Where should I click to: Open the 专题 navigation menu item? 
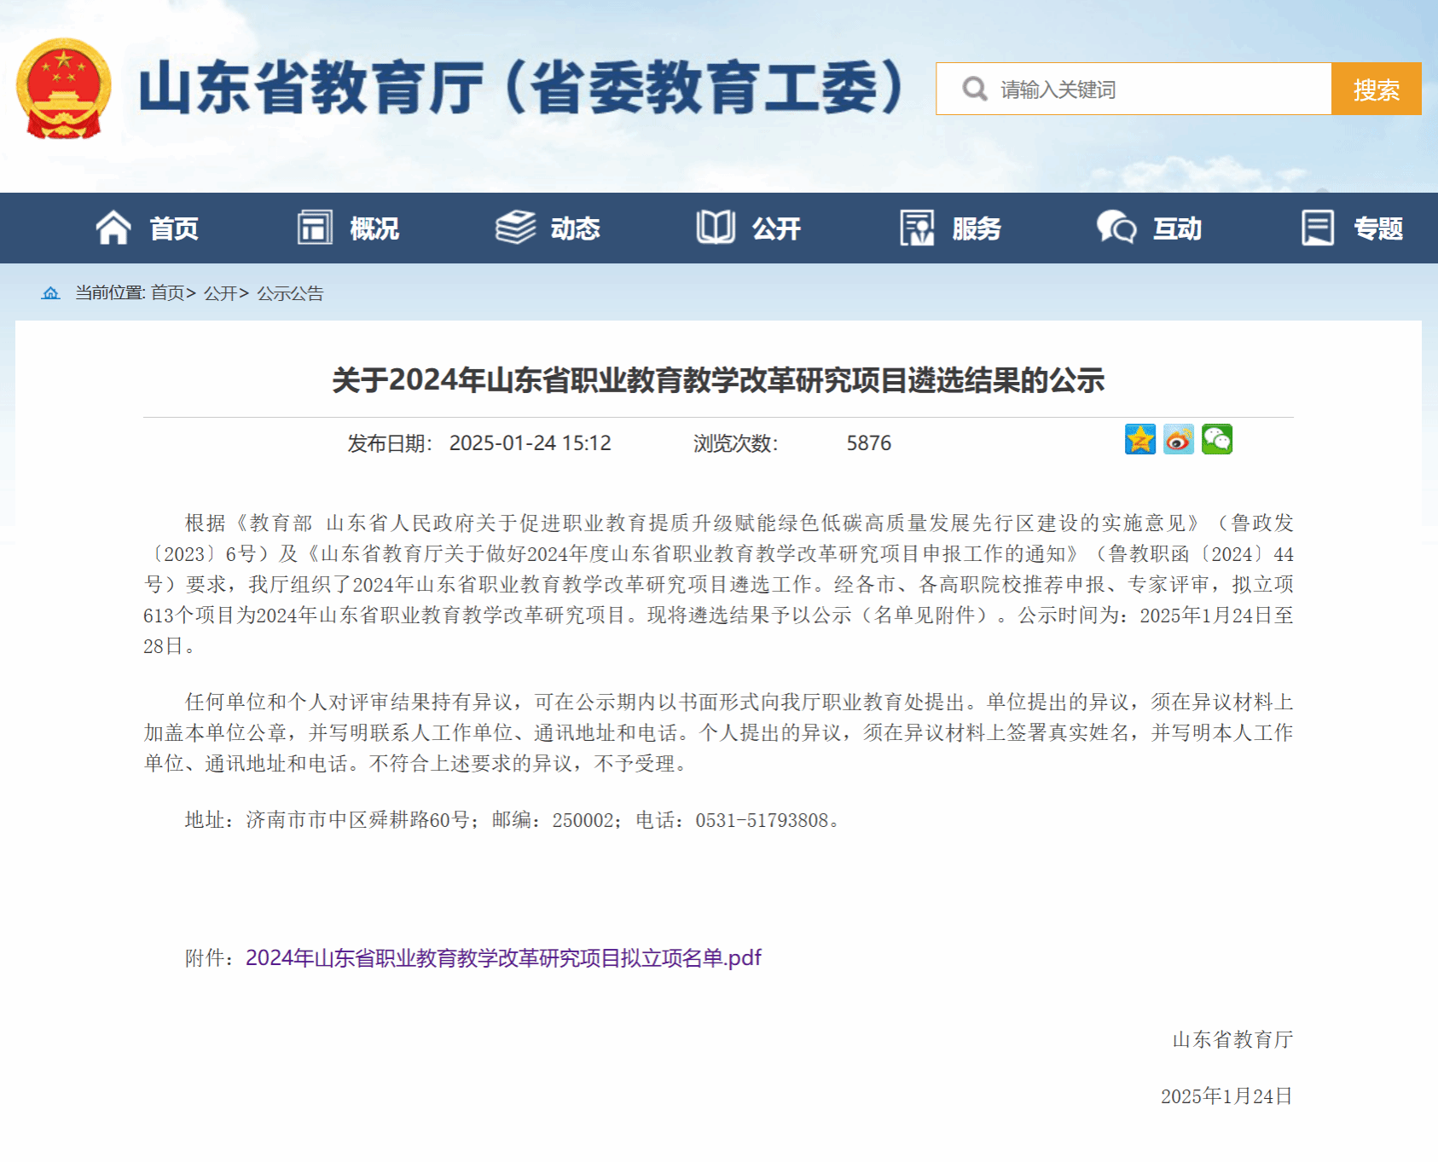pyautogui.click(x=1378, y=228)
